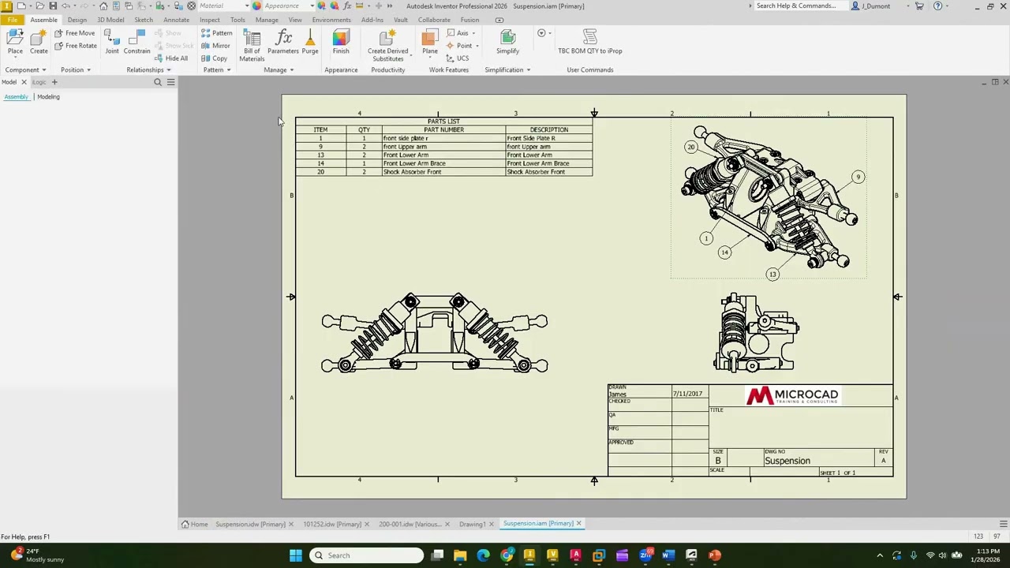Image resolution: width=1010 pixels, height=568 pixels.
Task: Open the Drawing1 document tab
Action: (x=472, y=524)
